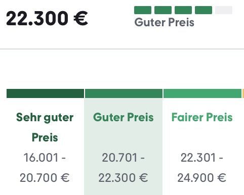The height and width of the screenshot is (195, 244).
Task: Select the first green rating block
Action: point(143,10)
